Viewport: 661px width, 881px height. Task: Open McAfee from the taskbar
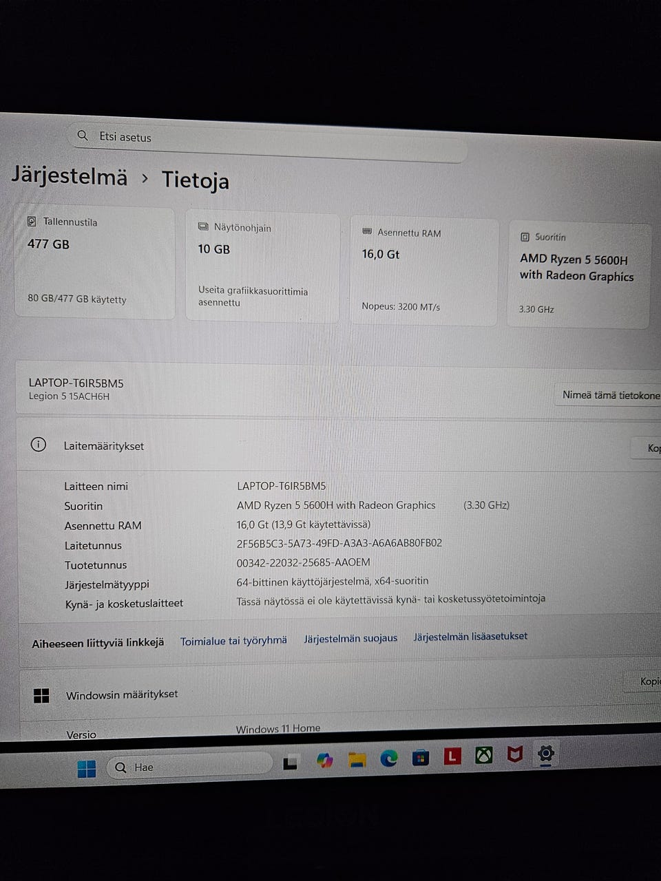point(514,755)
